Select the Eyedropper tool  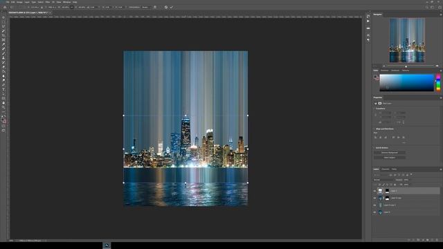3,44
